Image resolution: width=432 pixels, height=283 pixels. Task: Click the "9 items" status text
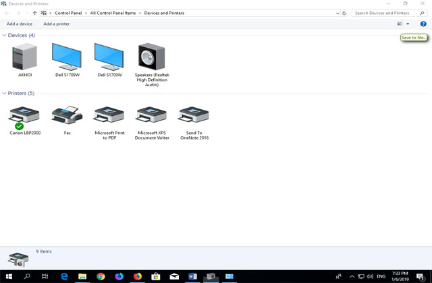click(x=44, y=251)
